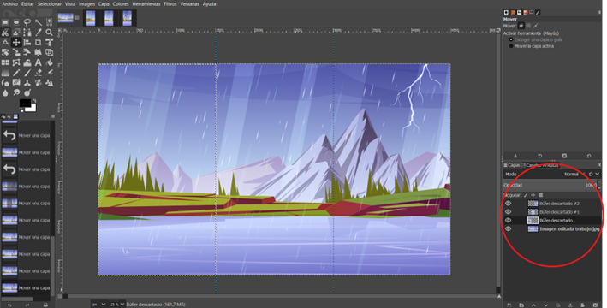The image size is (607, 308).
Task: Select the Crop tool
Action: pyautogui.click(x=39, y=42)
